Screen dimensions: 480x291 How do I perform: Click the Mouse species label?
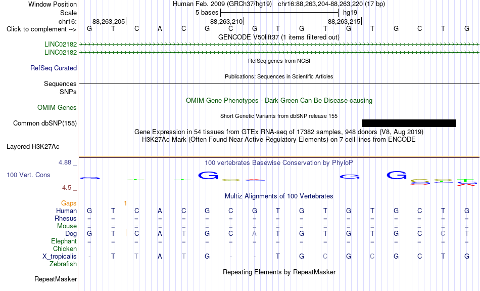coord(67,226)
